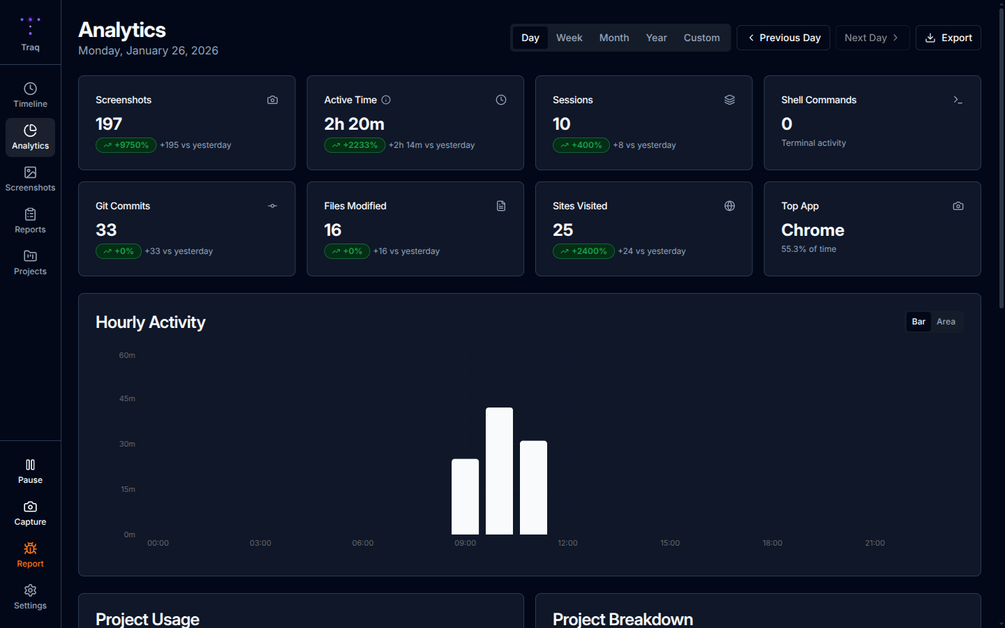Image resolution: width=1005 pixels, height=628 pixels.
Task: Switch the Hourly Activity chart to Bar view
Action: tap(918, 322)
